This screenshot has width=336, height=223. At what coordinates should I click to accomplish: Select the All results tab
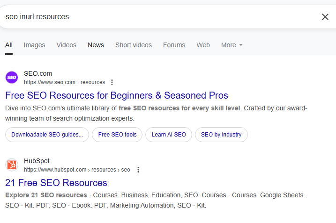[x=9, y=45]
